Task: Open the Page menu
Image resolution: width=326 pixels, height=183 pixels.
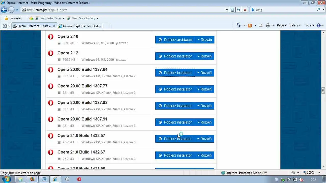Action: (x=282, y=25)
